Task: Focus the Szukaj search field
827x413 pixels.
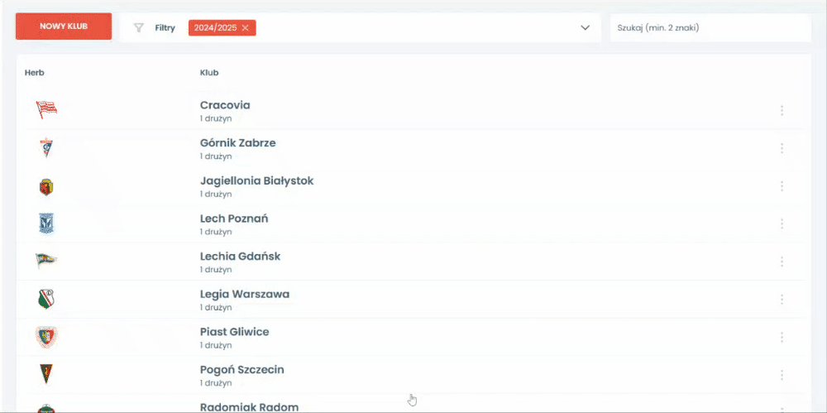Action: pos(710,27)
